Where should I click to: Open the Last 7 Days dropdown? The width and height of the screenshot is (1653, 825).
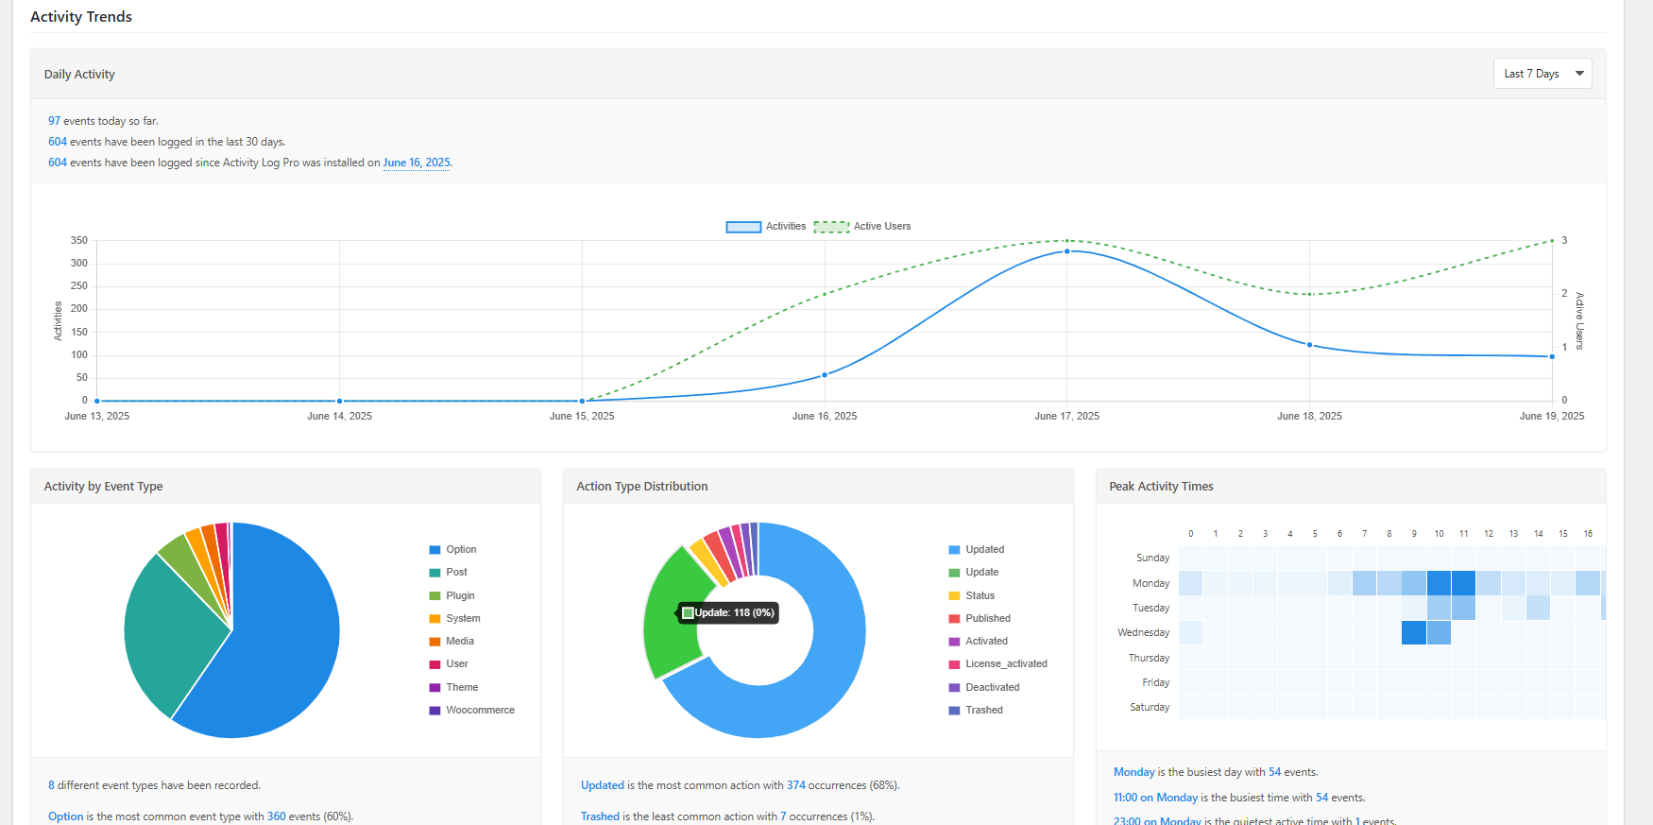click(x=1542, y=74)
